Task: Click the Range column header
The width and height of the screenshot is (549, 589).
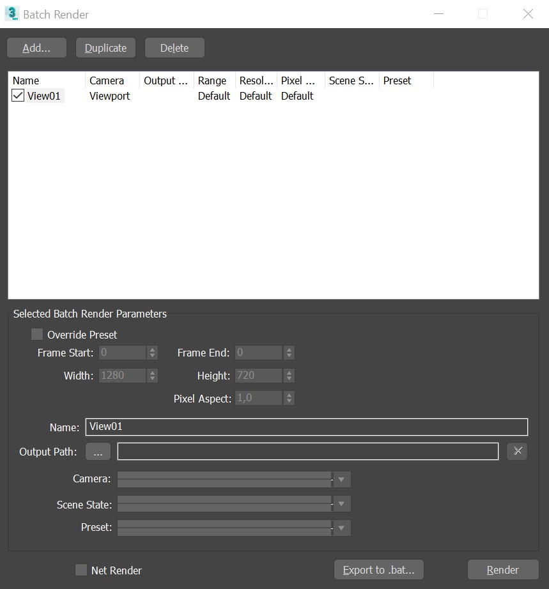Action: pos(215,80)
